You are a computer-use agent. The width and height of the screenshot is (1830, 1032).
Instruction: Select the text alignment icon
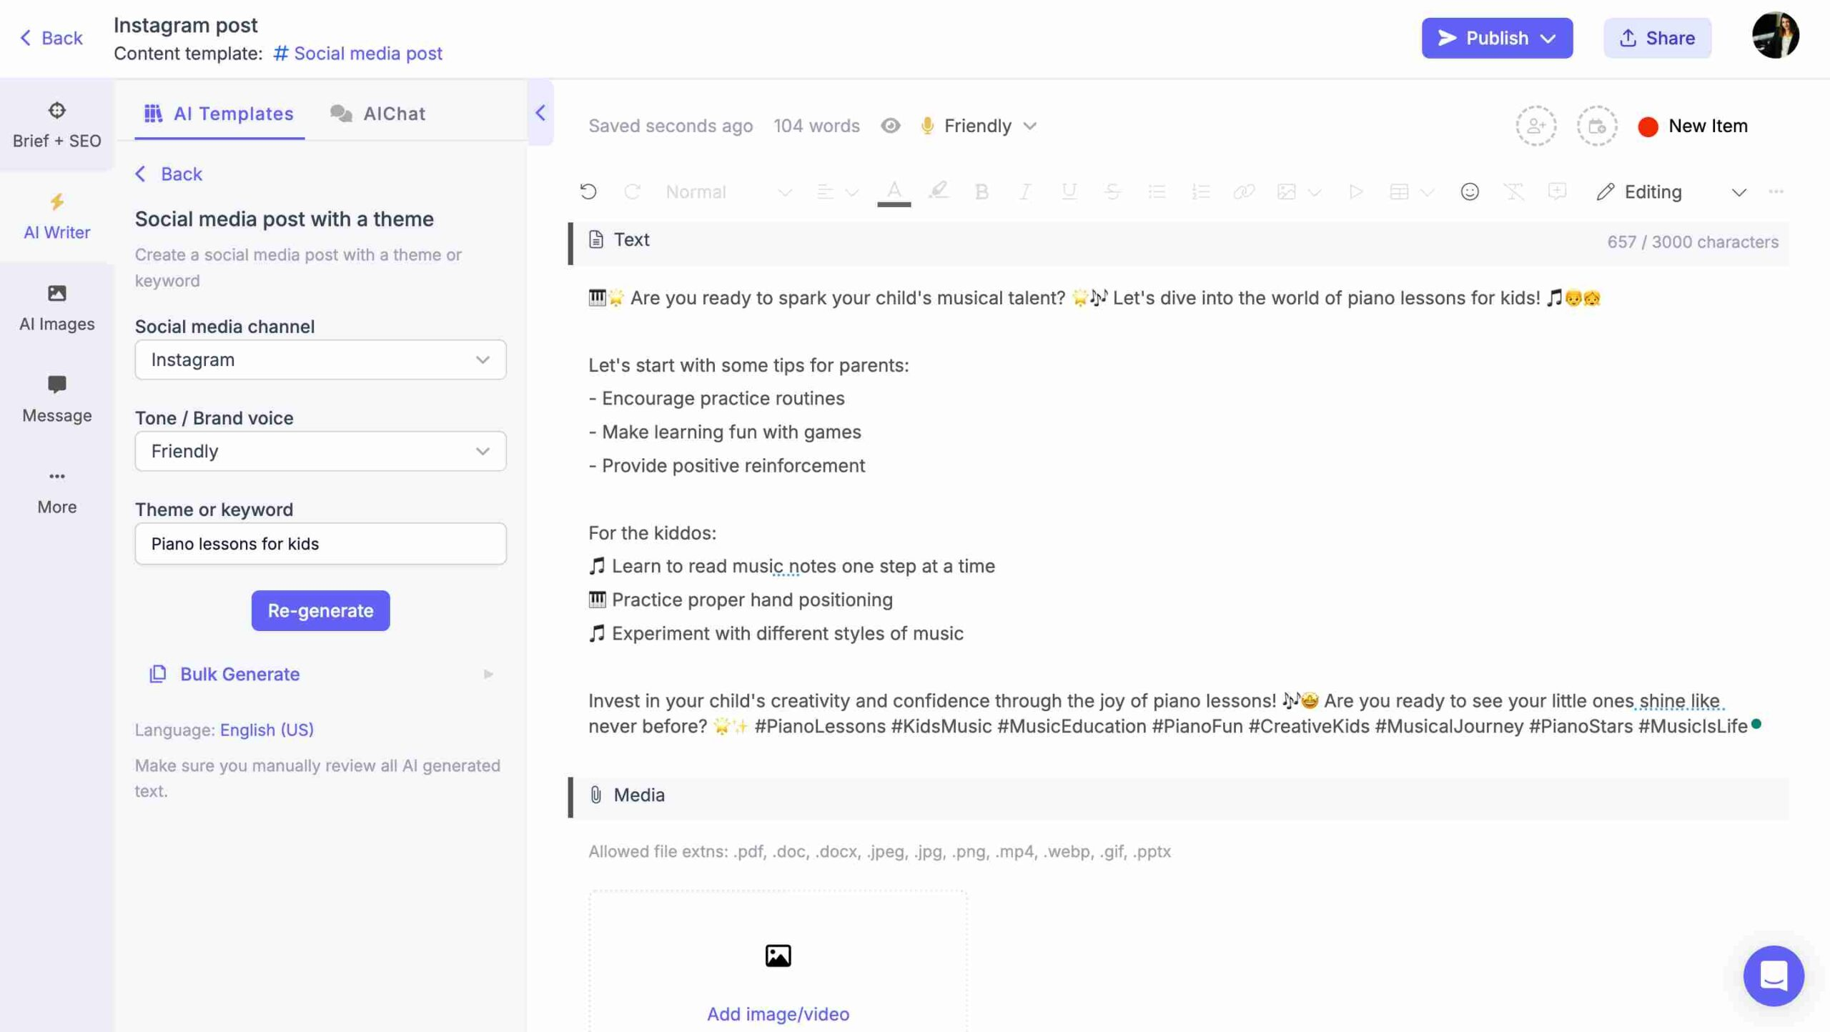tap(823, 191)
